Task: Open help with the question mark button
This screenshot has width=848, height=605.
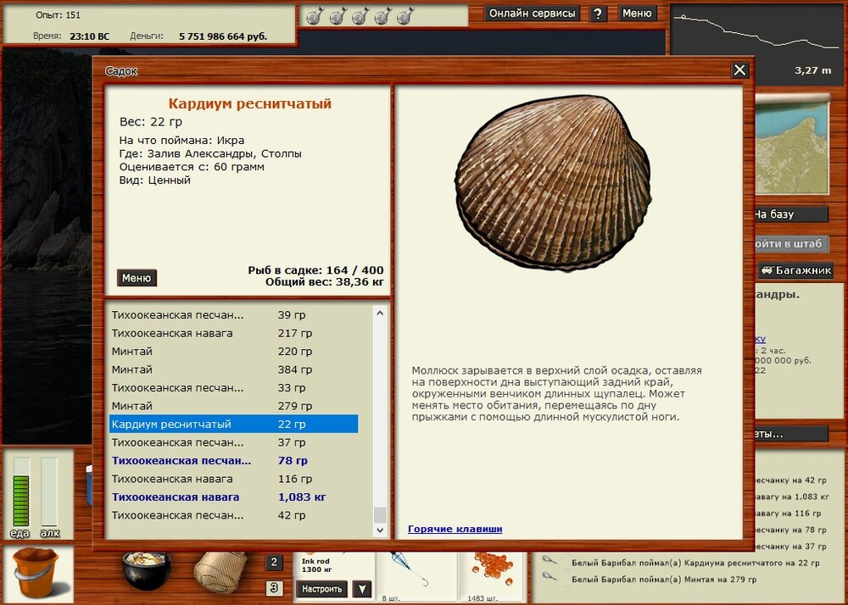Action: (598, 14)
